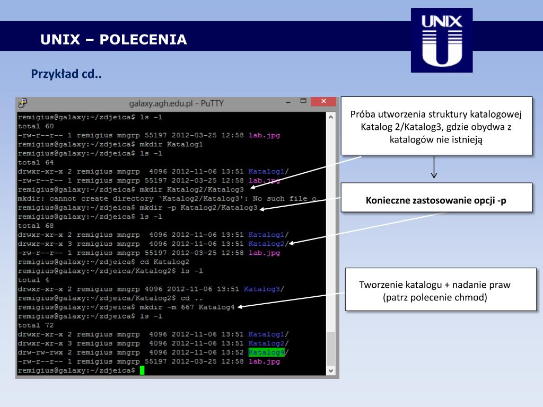The width and height of the screenshot is (543, 407).
Task: Close the galaxy.agh.edu.pl PuTTY window
Action: [x=323, y=101]
